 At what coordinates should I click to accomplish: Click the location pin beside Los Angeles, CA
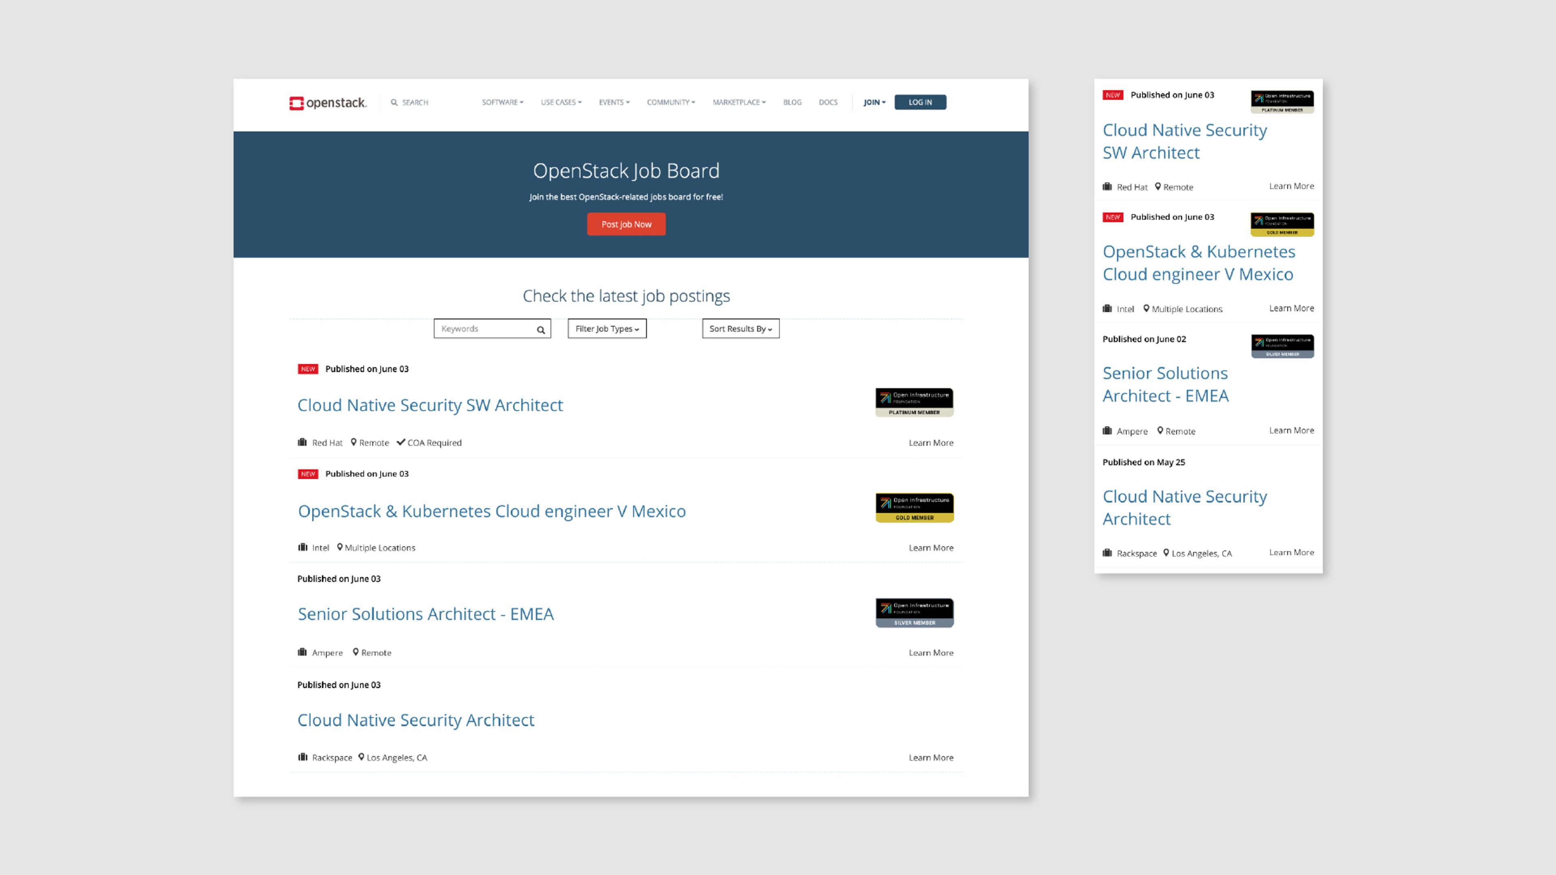(x=361, y=757)
